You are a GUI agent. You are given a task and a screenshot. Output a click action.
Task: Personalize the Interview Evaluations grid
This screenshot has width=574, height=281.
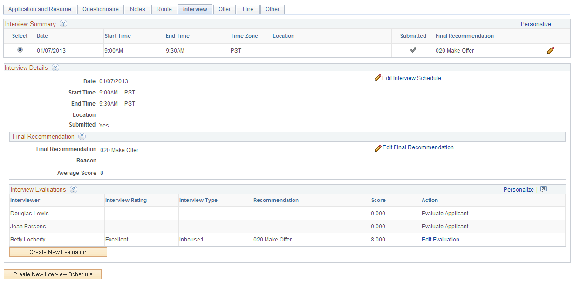click(x=519, y=189)
